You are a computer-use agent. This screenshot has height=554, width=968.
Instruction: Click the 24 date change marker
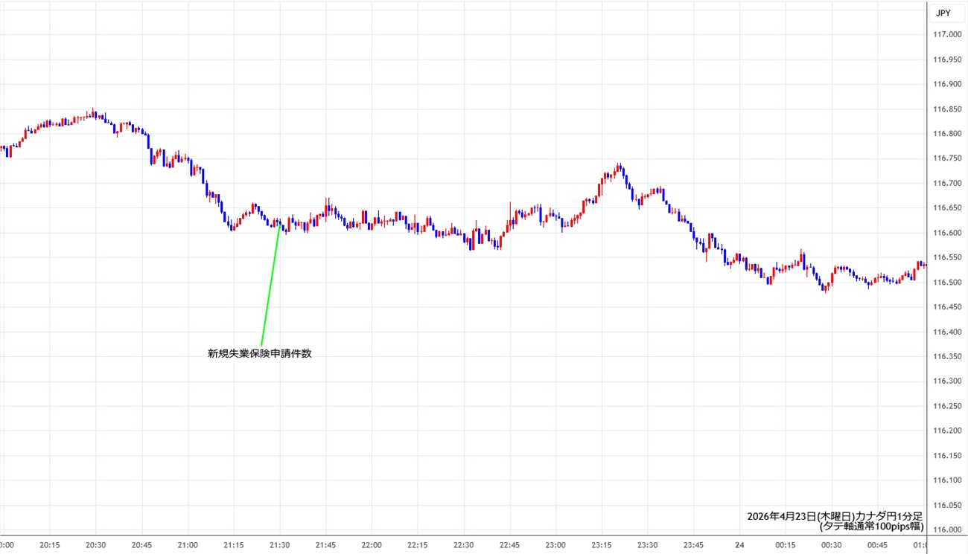tap(739, 545)
